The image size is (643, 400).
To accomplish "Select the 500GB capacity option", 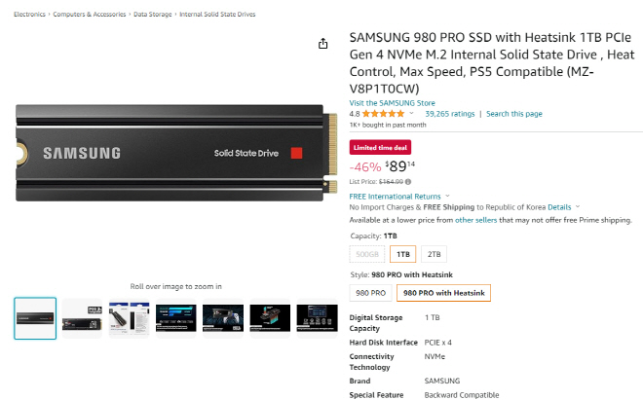I will point(366,254).
